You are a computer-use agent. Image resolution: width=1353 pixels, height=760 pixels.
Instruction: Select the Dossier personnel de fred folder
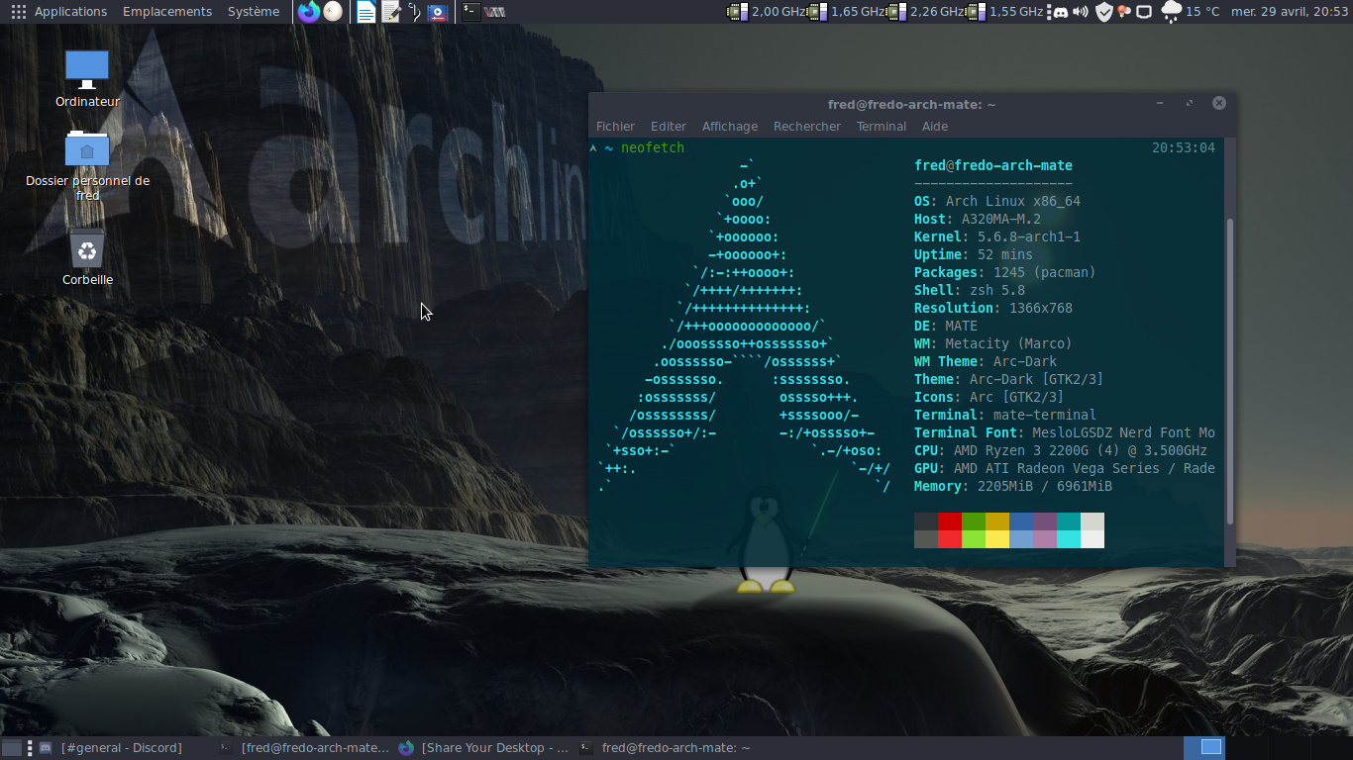[x=87, y=165]
